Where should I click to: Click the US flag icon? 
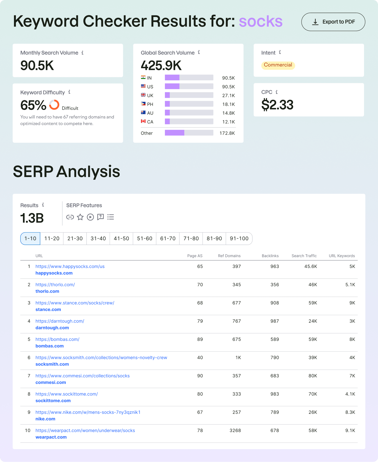point(143,86)
